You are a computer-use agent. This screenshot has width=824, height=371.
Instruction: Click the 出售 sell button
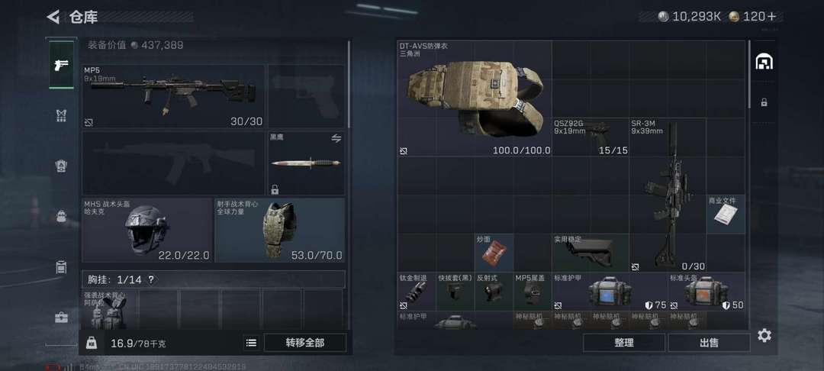click(x=709, y=343)
